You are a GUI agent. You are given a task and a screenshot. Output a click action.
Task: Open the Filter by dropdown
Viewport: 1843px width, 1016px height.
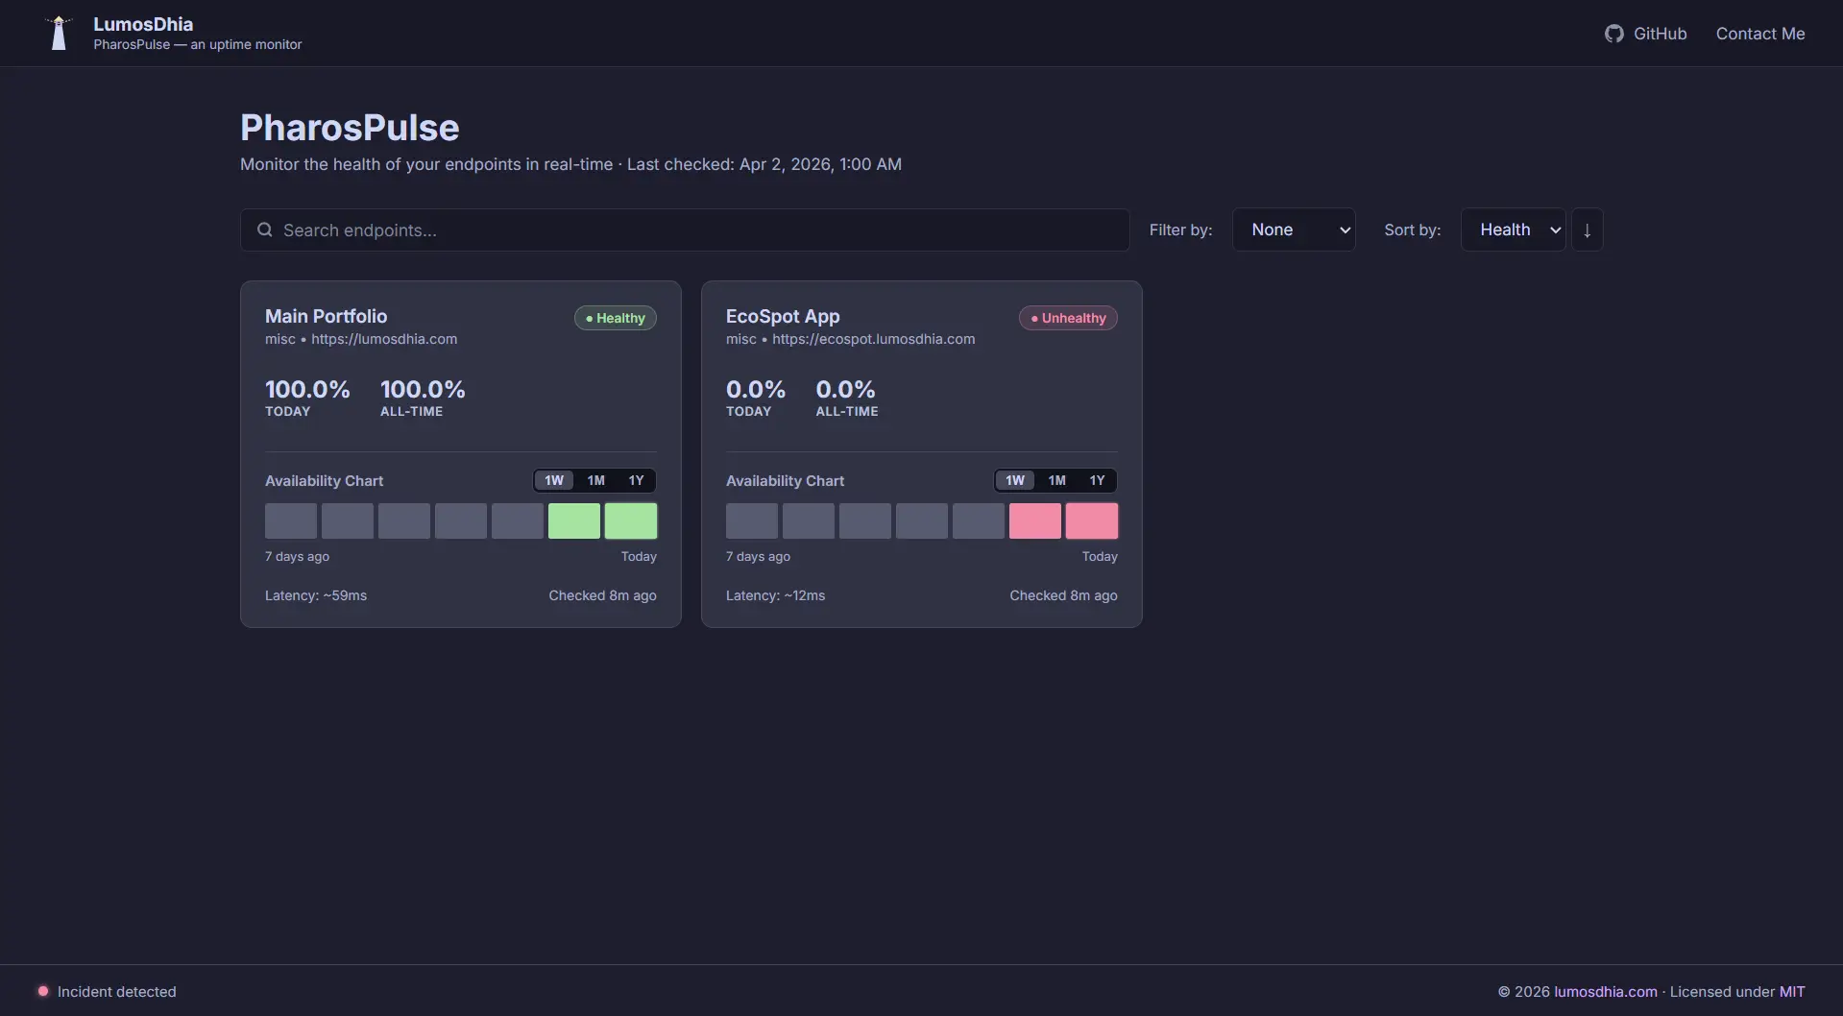(1294, 230)
